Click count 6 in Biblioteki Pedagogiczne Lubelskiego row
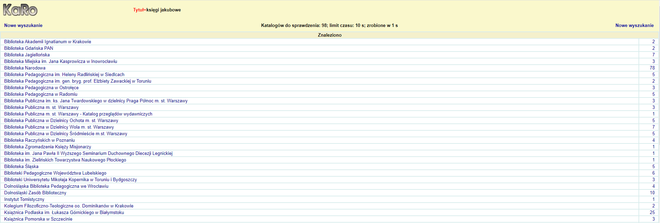 coord(653,173)
